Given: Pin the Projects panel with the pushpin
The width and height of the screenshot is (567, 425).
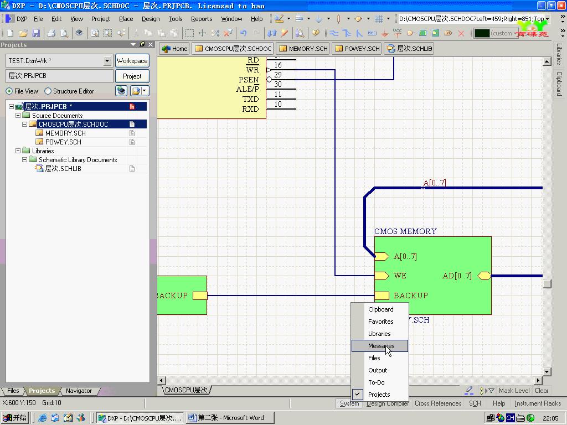Looking at the screenshot, I should [x=142, y=44].
